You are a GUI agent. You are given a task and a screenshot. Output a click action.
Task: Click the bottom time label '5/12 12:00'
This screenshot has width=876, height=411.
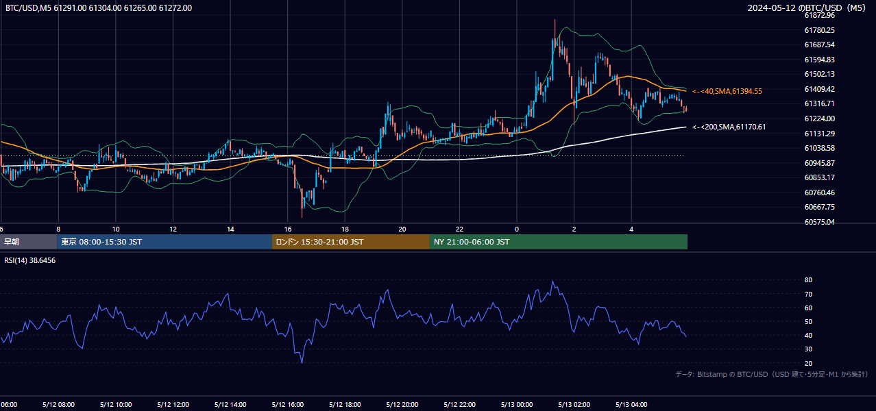(173, 405)
